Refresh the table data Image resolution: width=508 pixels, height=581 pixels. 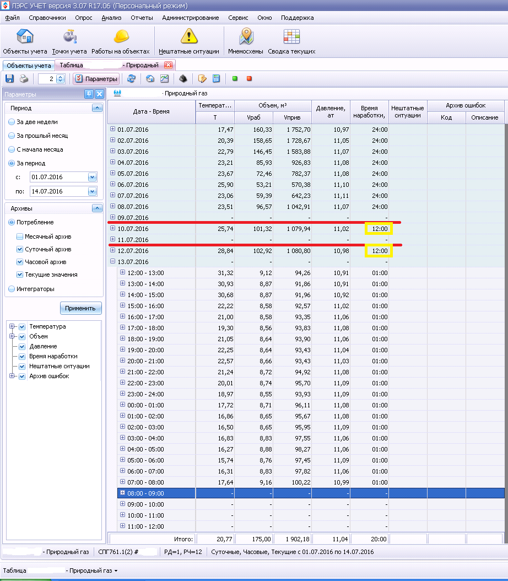point(132,79)
